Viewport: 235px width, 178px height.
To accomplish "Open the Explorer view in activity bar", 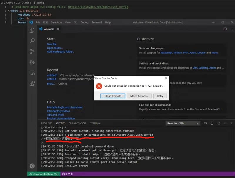I will click(x=32, y=30).
